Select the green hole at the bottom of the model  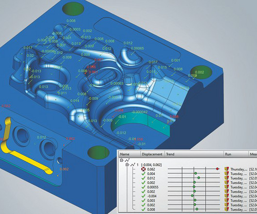[98, 153]
